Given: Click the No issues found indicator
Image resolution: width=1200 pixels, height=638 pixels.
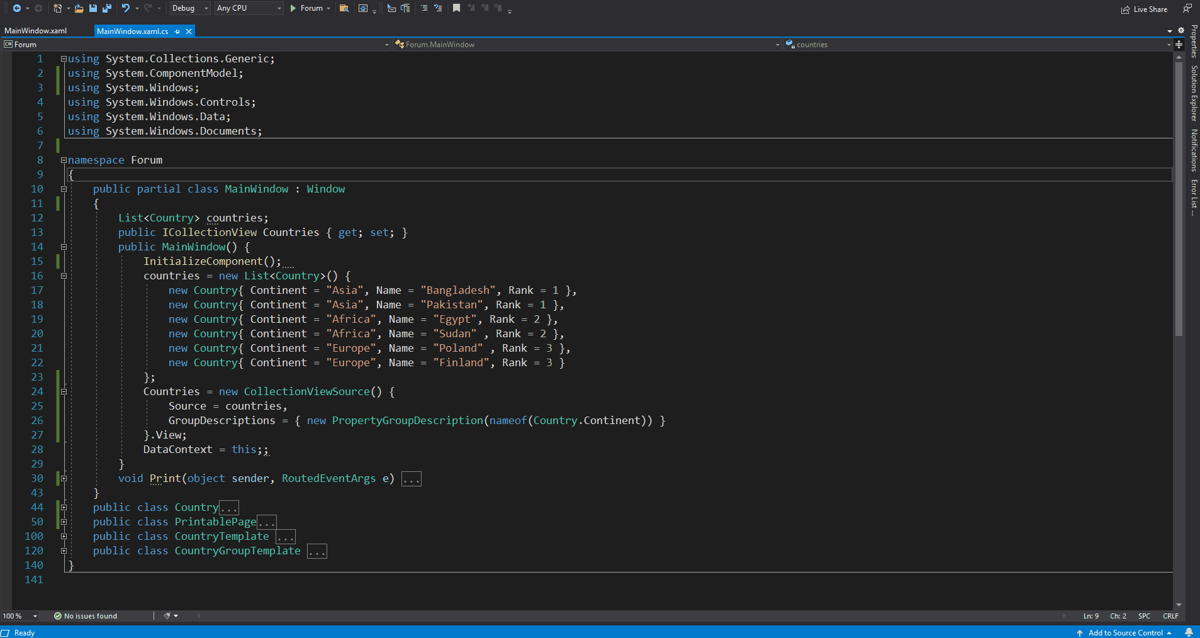Looking at the screenshot, I should click(x=86, y=616).
